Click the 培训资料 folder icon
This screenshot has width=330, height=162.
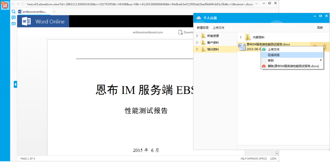[x=203, y=49]
